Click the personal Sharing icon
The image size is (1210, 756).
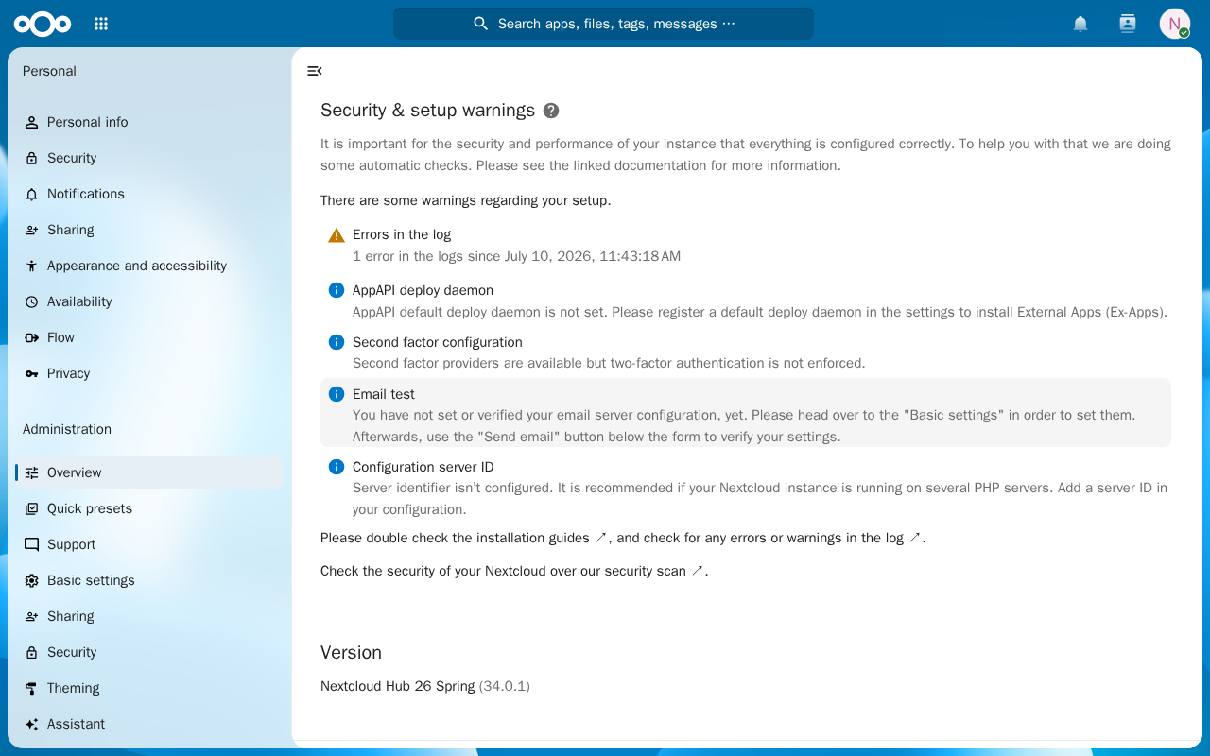click(x=32, y=230)
